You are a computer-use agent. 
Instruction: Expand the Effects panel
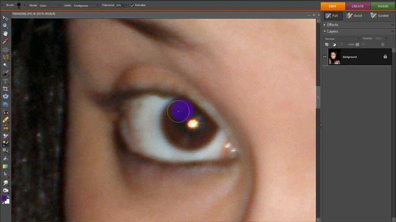pos(324,25)
